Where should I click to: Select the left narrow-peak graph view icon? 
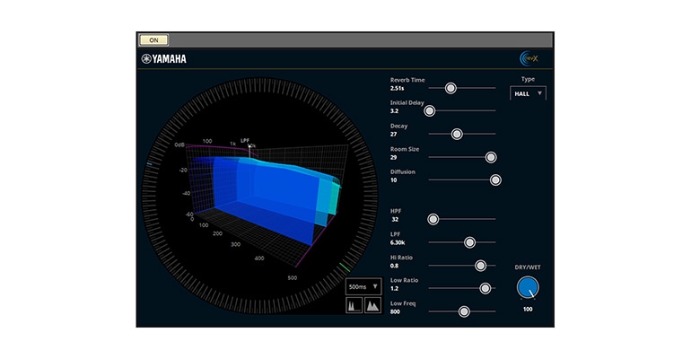coord(354,306)
